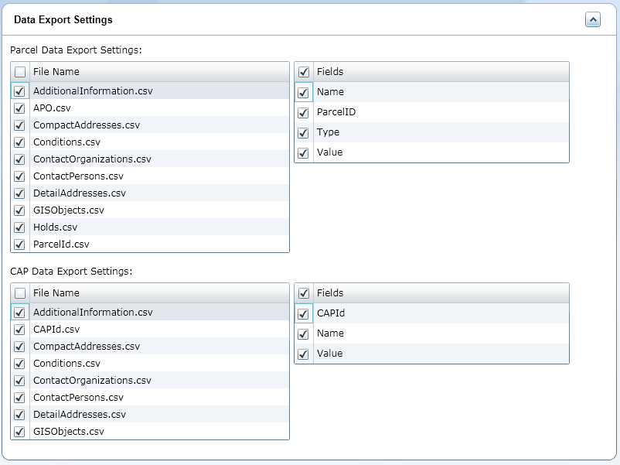Uncheck the APO.csv checkbox
The width and height of the screenshot is (620, 465).
point(20,108)
